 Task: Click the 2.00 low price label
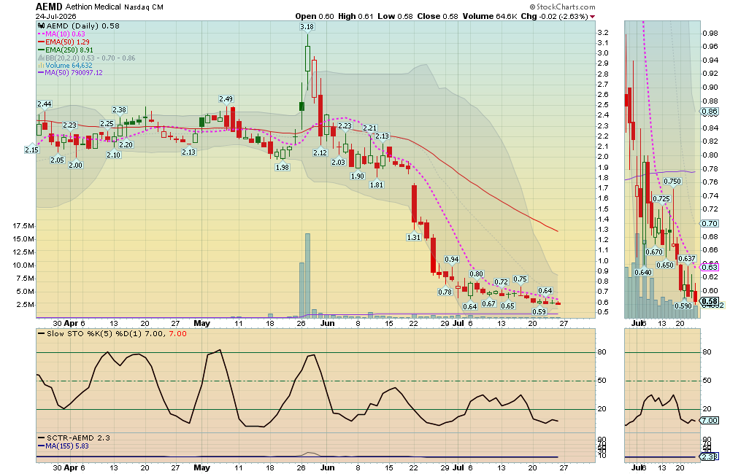pyautogui.click(x=75, y=165)
